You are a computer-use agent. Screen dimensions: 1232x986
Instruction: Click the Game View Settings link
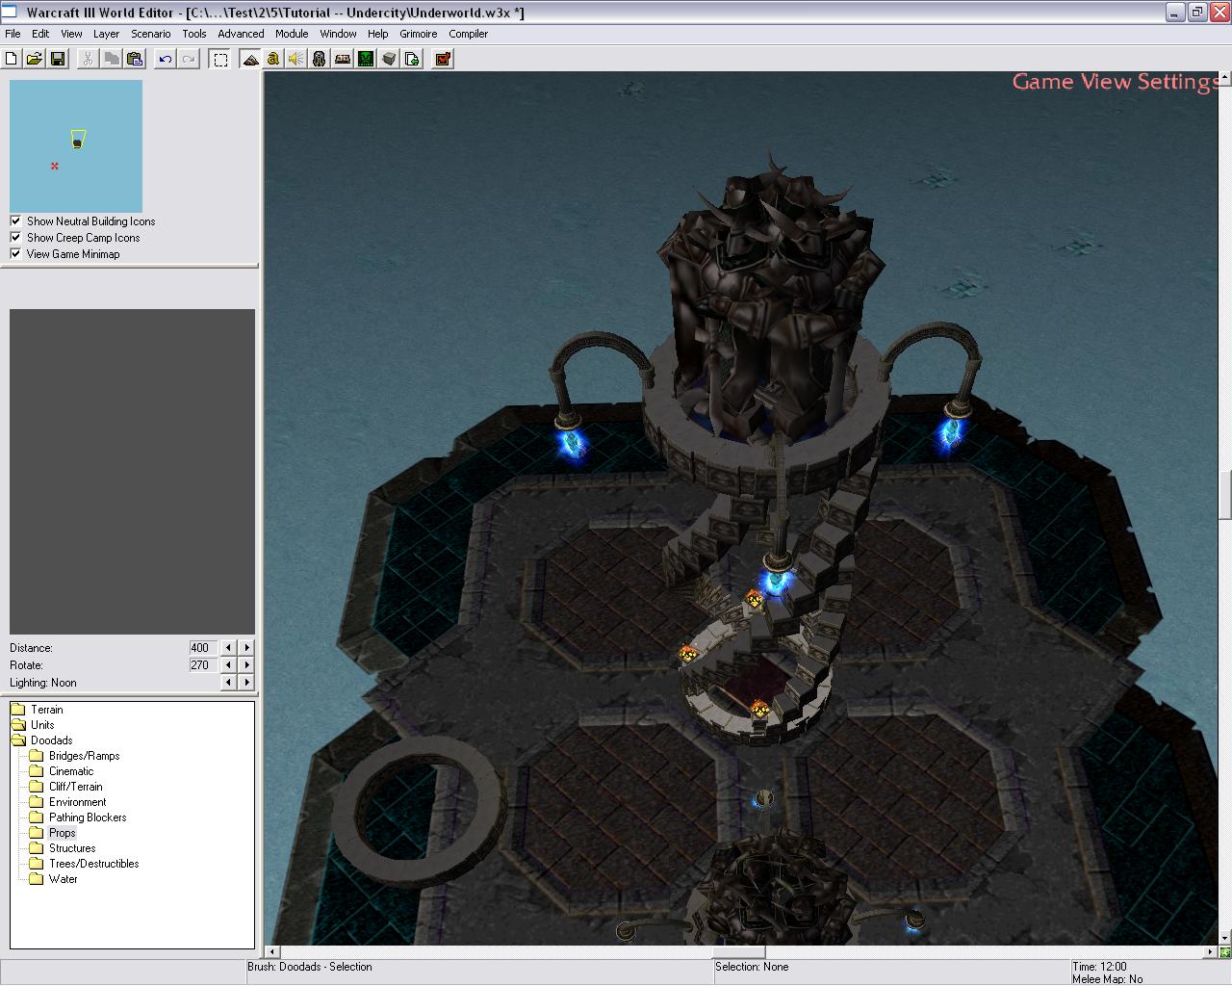click(1115, 82)
